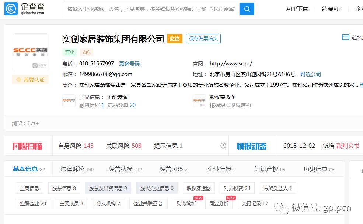
Task: Open the 更多号码 link
Action: 129,64
